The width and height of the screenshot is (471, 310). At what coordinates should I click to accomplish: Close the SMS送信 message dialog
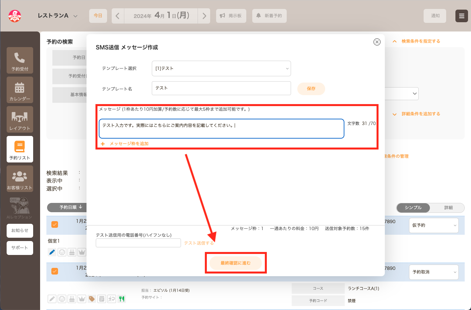(377, 42)
